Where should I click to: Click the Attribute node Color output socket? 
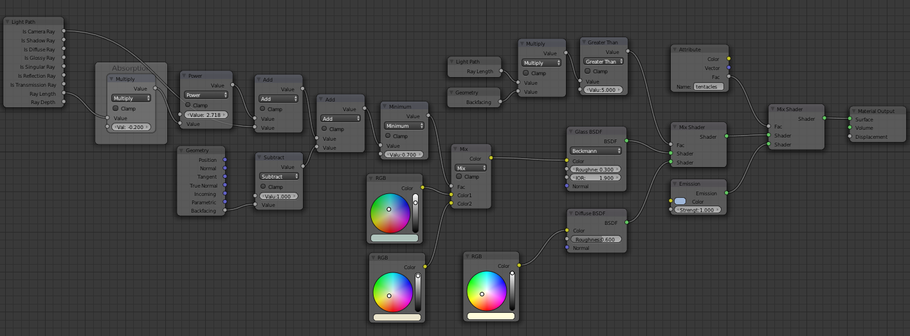click(729, 59)
